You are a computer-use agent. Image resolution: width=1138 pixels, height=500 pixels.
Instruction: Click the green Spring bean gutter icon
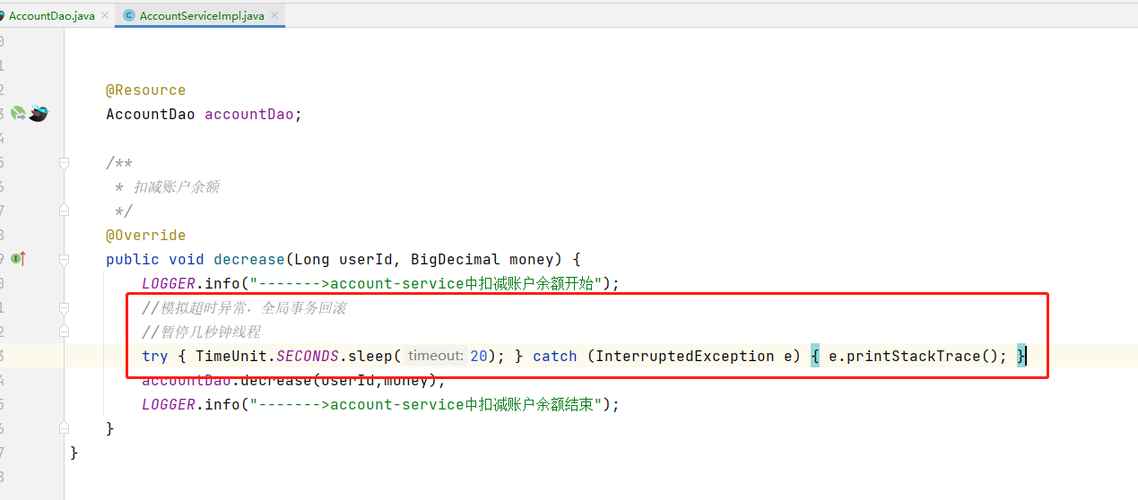click(18, 114)
